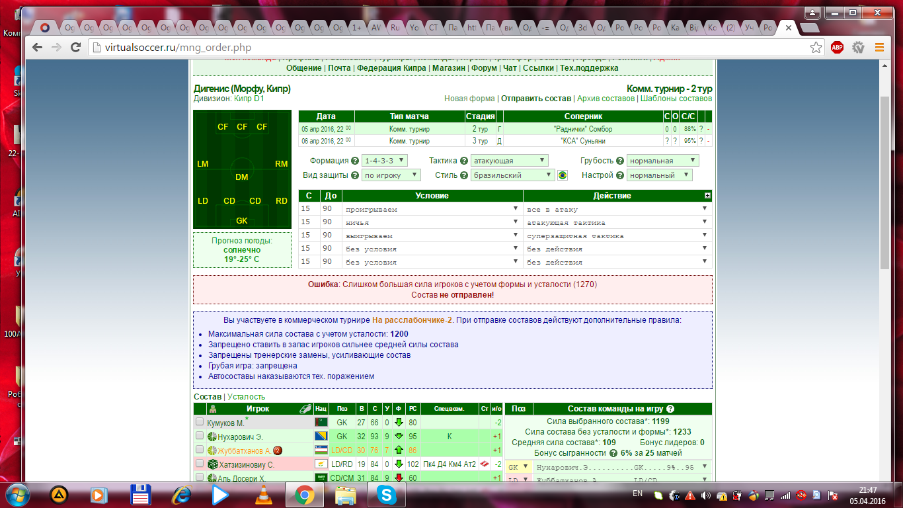Screen dimensions: 903x508
Task: Open the Настрой dropdown showing нормальный
Action: point(660,175)
